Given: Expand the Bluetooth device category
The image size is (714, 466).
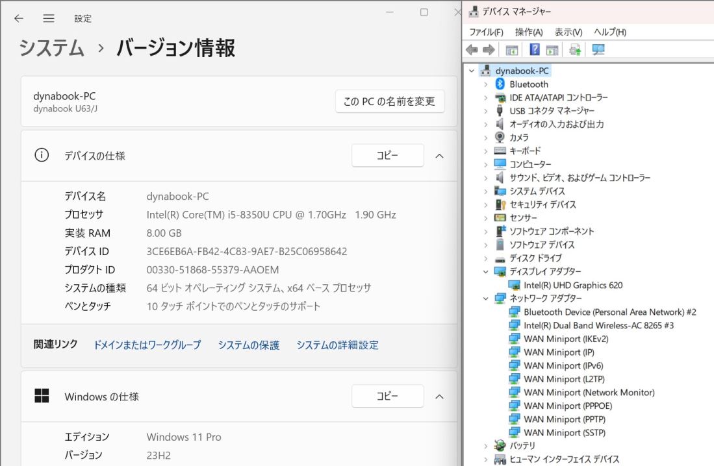Looking at the screenshot, I should click(x=485, y=84).
